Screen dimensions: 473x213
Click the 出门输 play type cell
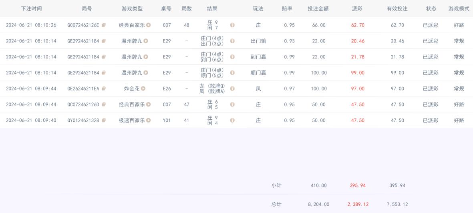tap(258, 41)
